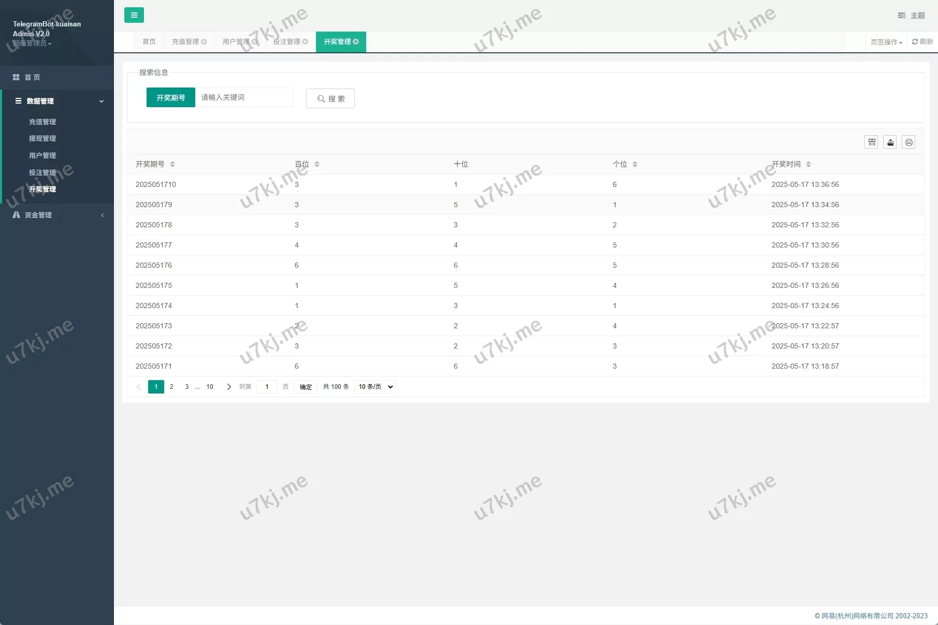This screenshot has height=625, width=938.
Task: Close the 充值管理 tab with its x icon
Action: [x=204, y=42]
